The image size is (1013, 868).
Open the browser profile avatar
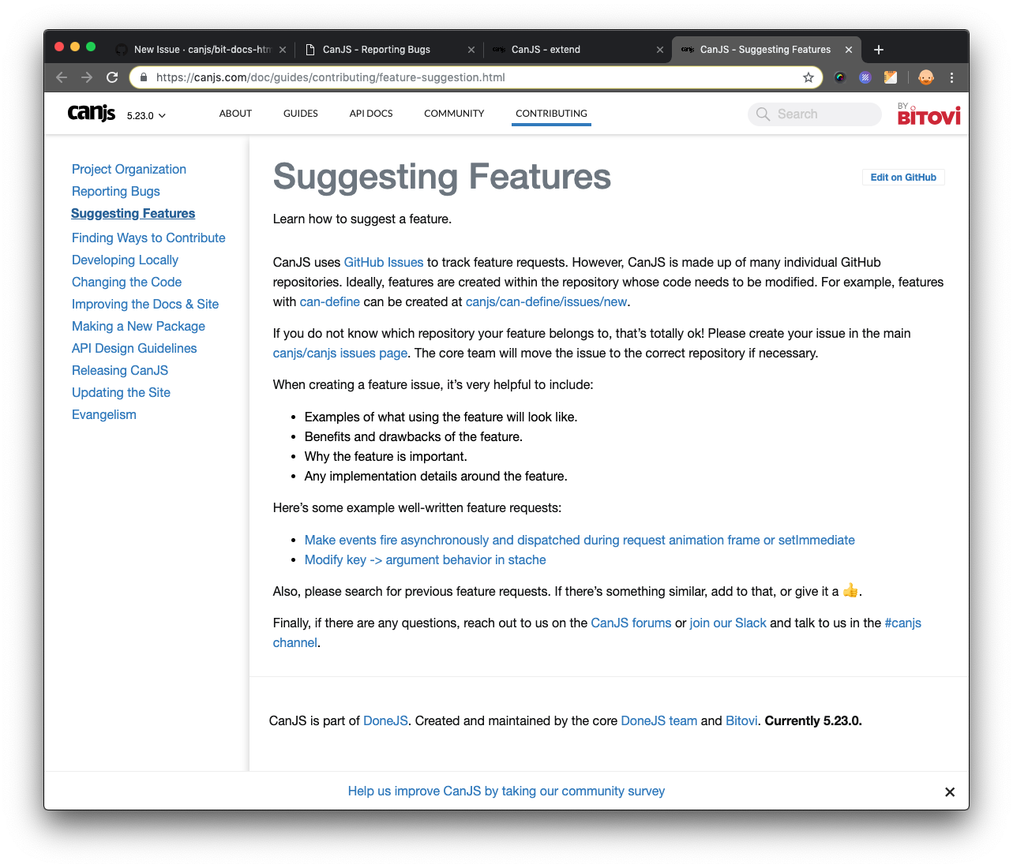(x=925, y=77)
